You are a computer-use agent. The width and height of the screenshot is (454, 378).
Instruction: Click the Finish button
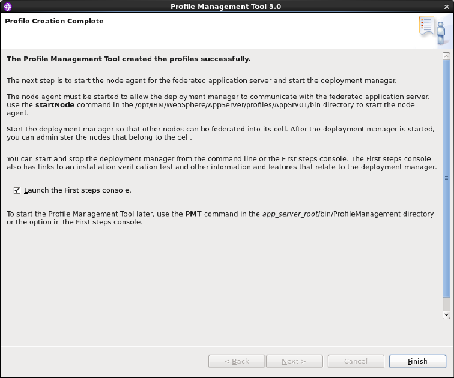click(417, 361)
